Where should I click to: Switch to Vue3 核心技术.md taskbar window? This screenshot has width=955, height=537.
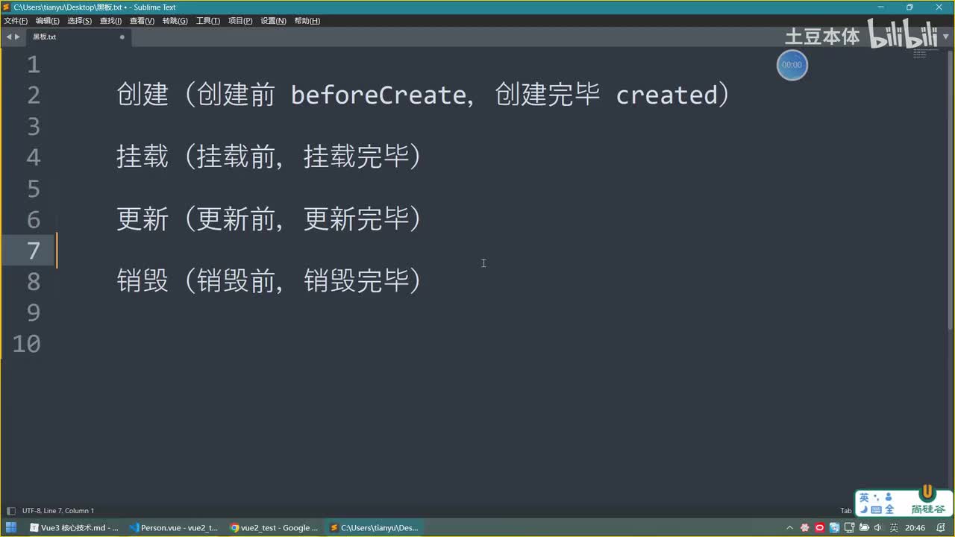point(74,527)
